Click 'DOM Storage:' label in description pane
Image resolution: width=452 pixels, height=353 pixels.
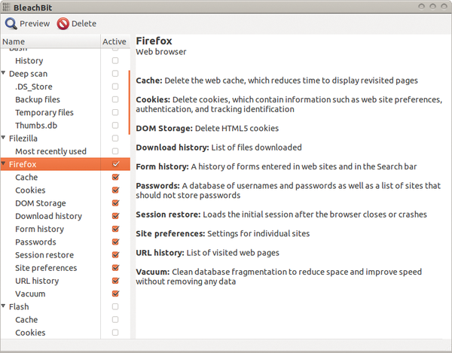click(x=164, y=128)
